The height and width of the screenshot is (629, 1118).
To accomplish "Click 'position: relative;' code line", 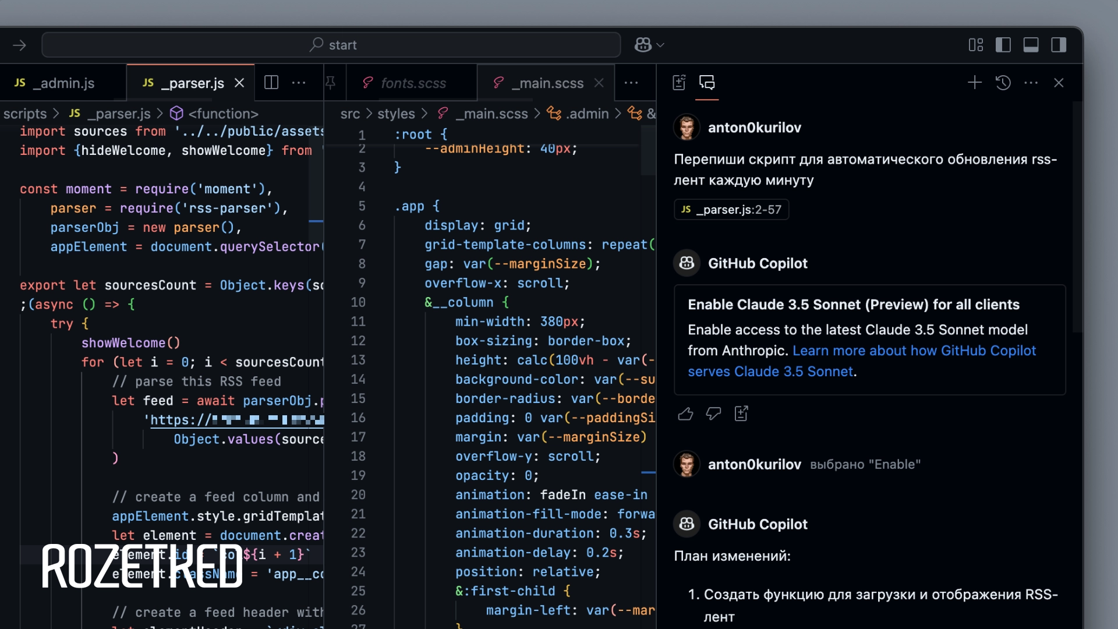I will click(x=528, y=572).
